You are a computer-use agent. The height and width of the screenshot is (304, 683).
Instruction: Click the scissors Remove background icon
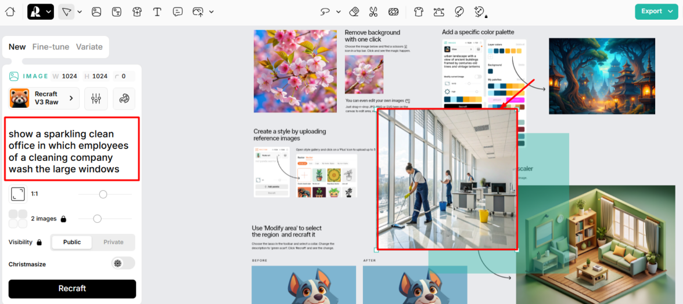373,12
